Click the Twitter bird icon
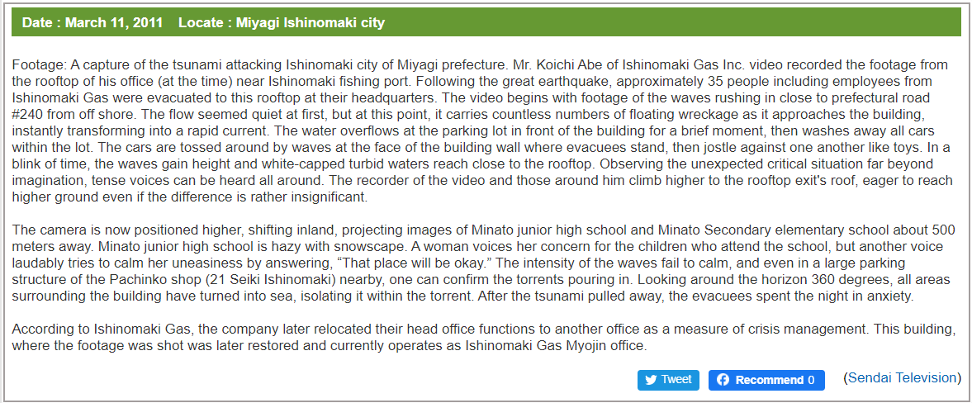 (x=651, y=380)
